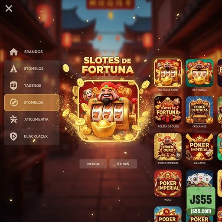Click the BLACKLAÇEK play icon
Screen dimensions: 222x222
point(13,136)
